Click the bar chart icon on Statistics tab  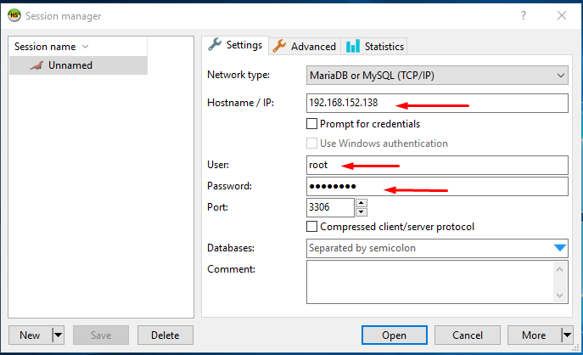tap(353, 46)
